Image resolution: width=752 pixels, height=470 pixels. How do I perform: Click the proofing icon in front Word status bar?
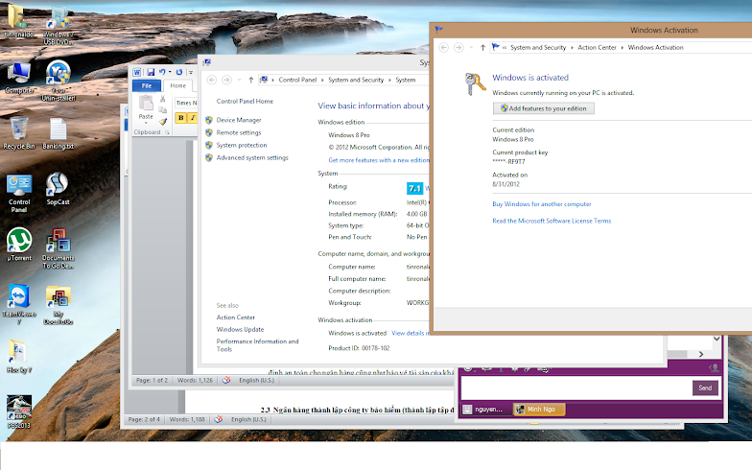tap(226, 380)
